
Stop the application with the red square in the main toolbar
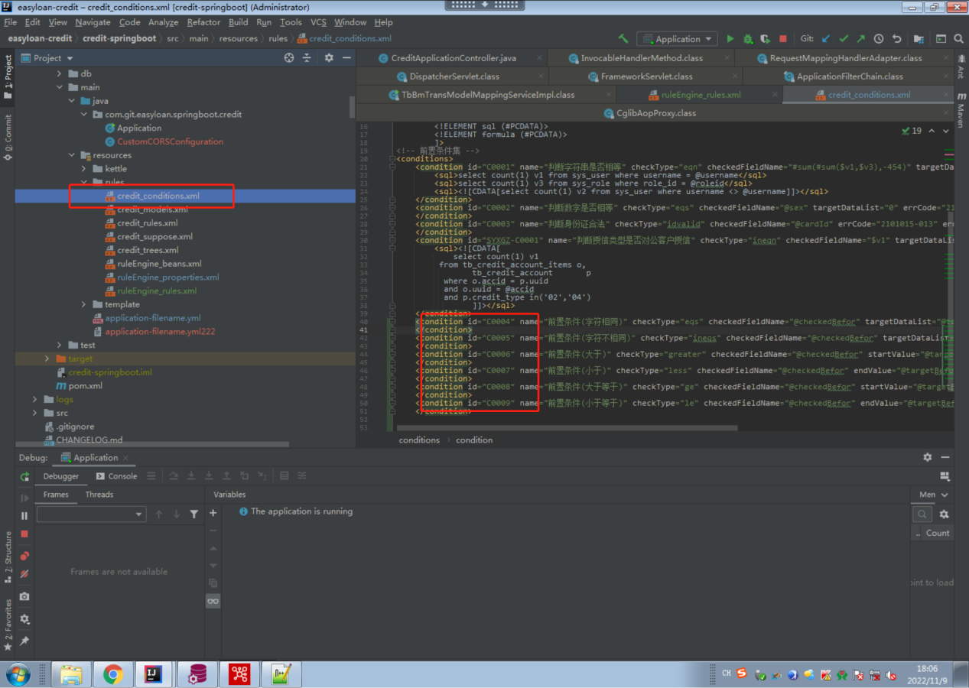(782, 39)
